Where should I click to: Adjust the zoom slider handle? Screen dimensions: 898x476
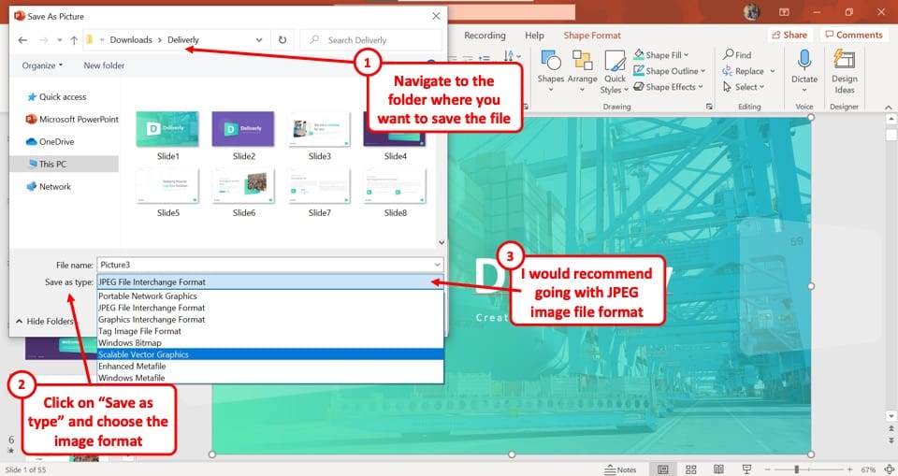(796, 469)
